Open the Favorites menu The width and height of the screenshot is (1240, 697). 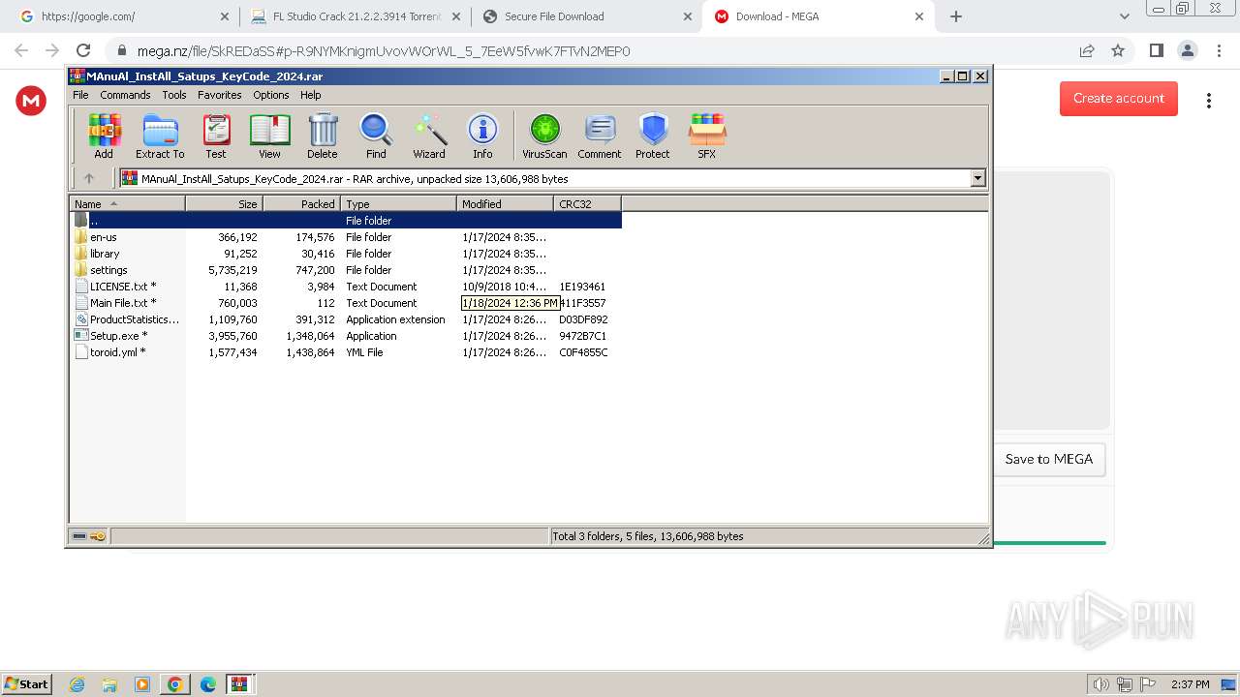pos(220,95)
